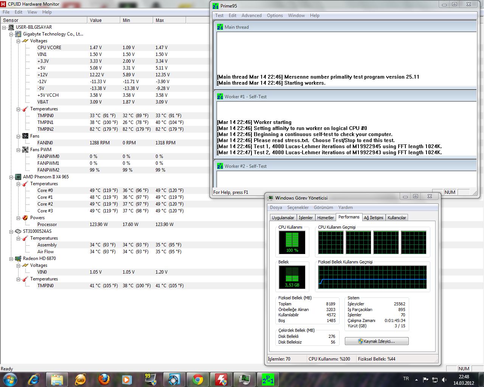Click Value column header
484x387 pixels.
[x=104, y=20]
